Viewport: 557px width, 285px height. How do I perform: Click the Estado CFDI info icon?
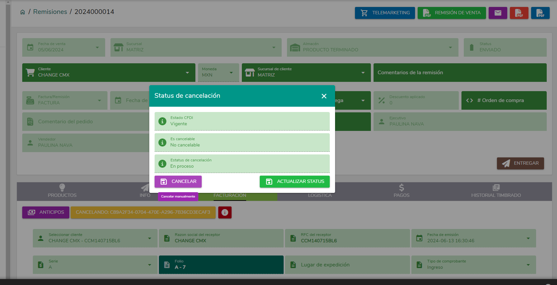pyautogui.click(x=162, y=121)
